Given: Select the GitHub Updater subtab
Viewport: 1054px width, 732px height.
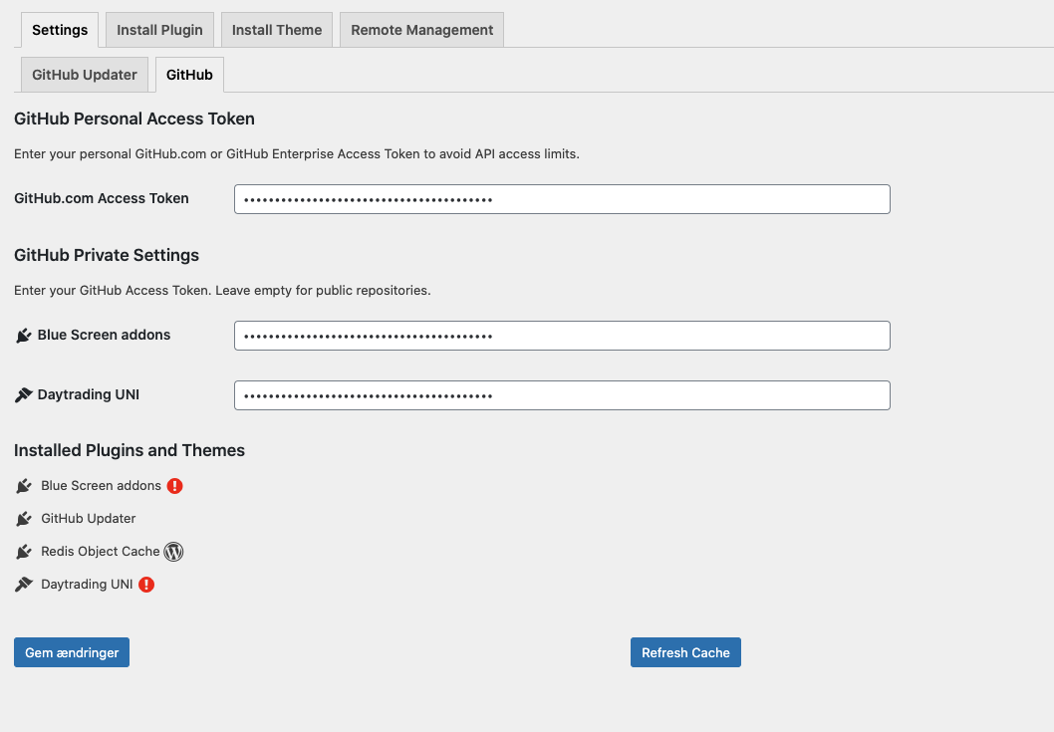Looking at the screenshot, I should coord(85,74).
